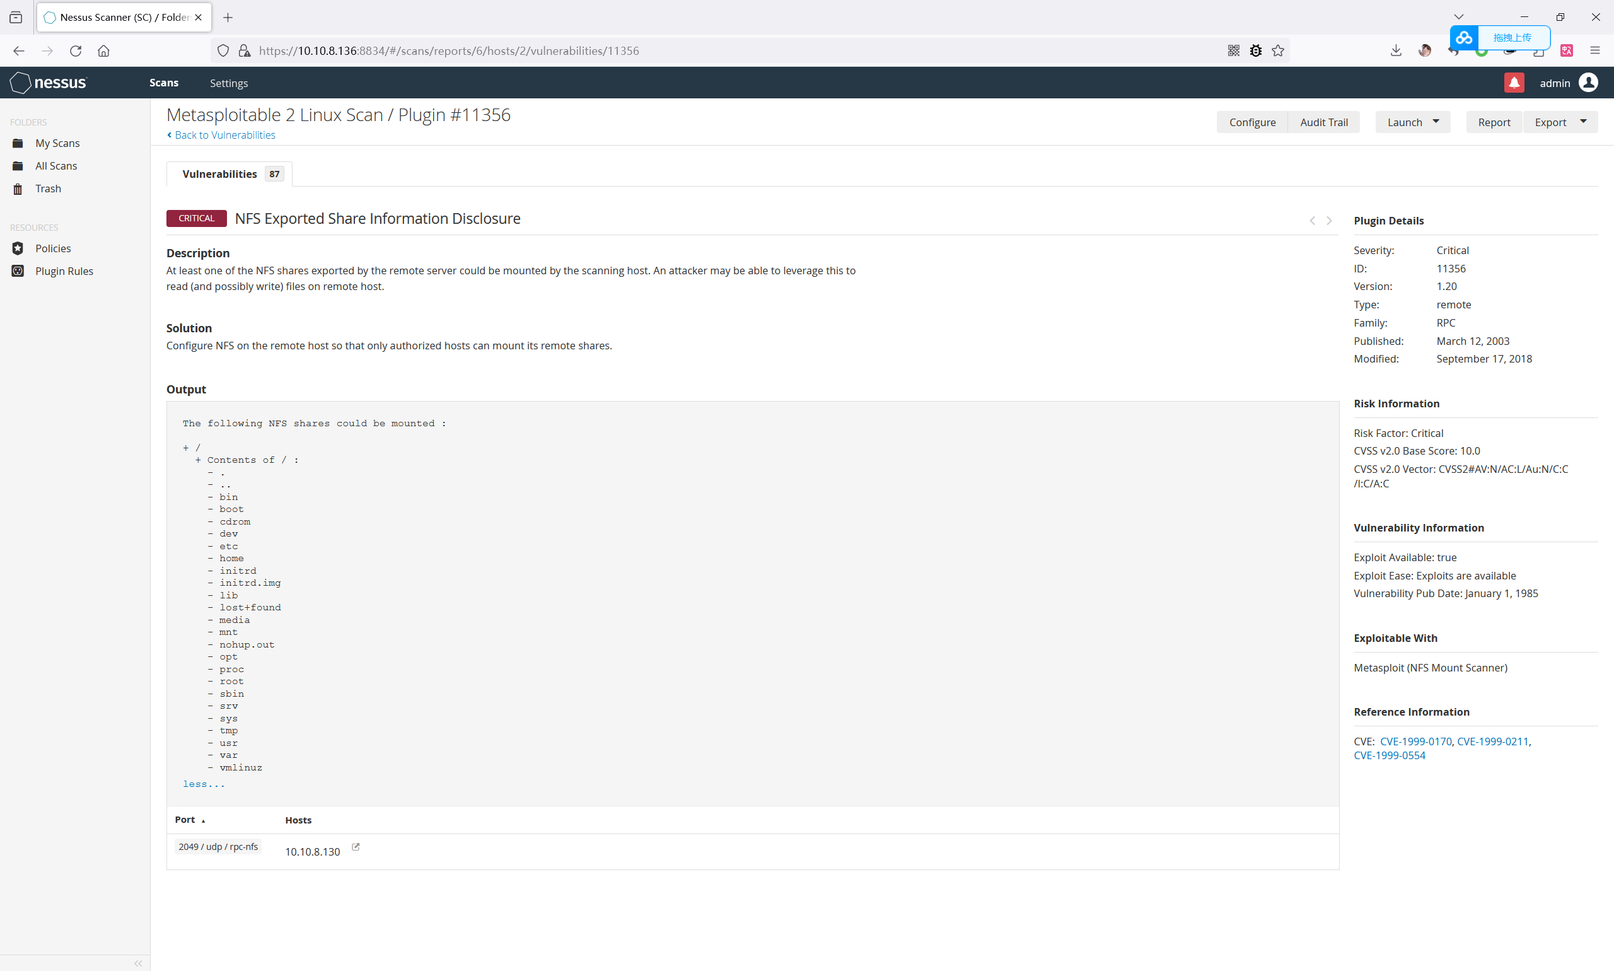Click host address 10.10.8.130

[x=313, y=851]
